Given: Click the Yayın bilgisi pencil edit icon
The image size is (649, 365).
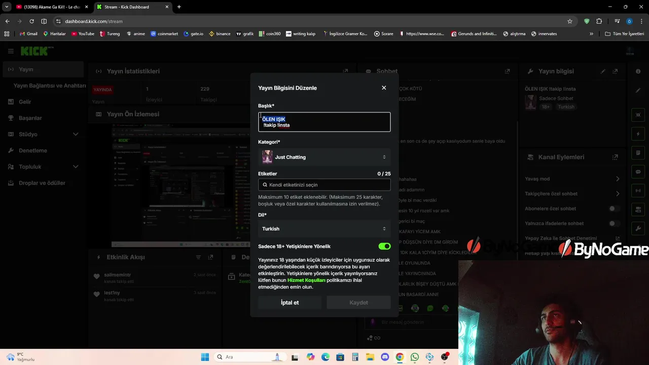Looking at the screenshot, I should 603,71.
